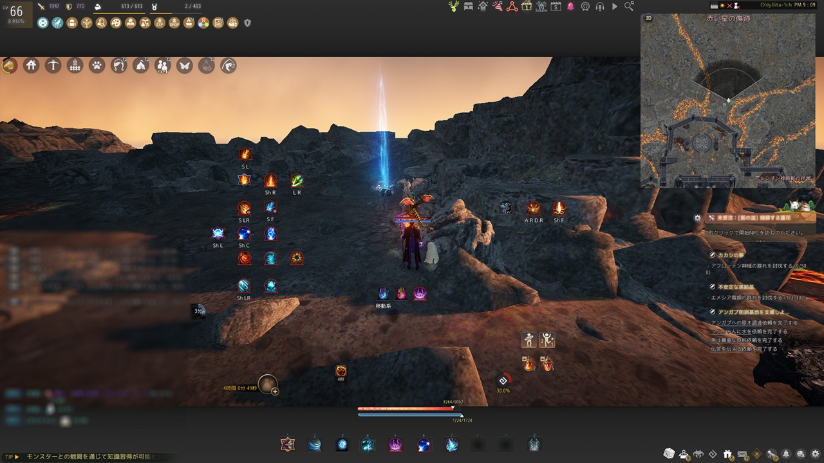Click the skill icon labeled Sh L
Viewport: 824px width, 463px height.
(218, 233)
